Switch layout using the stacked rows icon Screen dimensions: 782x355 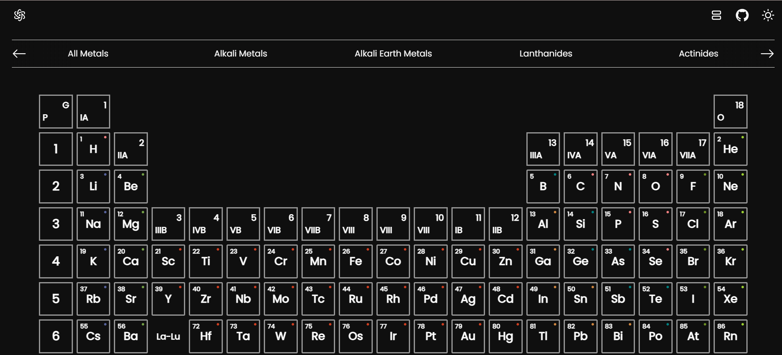tap(716, 16)
